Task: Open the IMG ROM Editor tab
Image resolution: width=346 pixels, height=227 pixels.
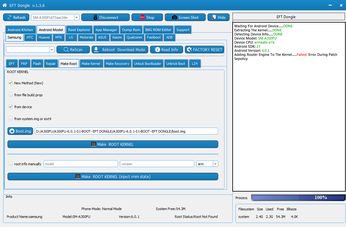Action: click(x=158, y=30)
